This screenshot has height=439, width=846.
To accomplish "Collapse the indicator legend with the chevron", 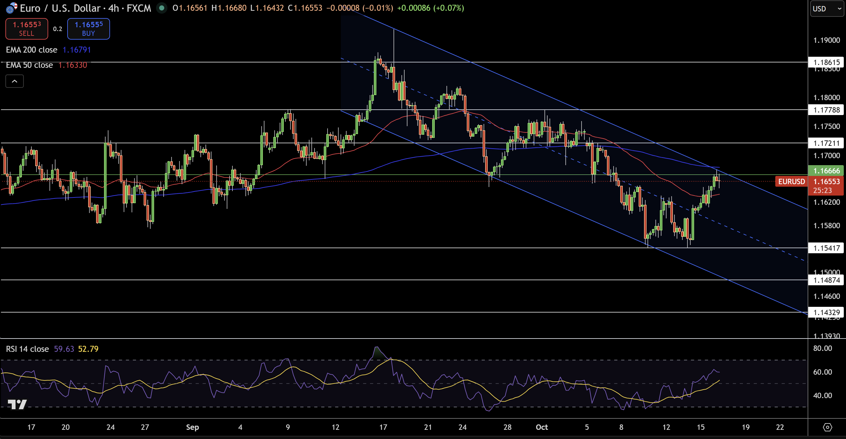I will (x=15, y=81).
